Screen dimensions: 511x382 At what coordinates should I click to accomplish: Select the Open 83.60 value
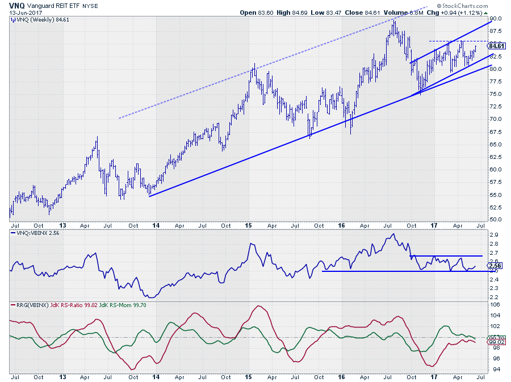[x=257, y=12]
